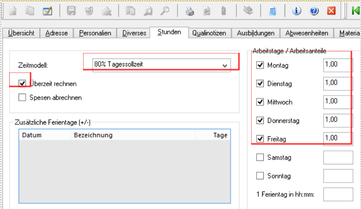361x209 pixels.
Task: Click the blue list sheet icon
Action: point(272,11)
